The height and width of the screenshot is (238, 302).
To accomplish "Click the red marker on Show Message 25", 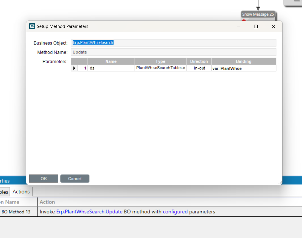I will click(x=244, y=20).
